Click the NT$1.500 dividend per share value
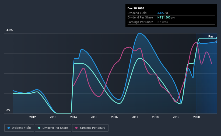The height and width of the screenshot is (136, 221). (x=164, y=17)
